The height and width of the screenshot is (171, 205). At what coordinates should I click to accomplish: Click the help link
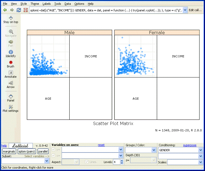(4, 146)
